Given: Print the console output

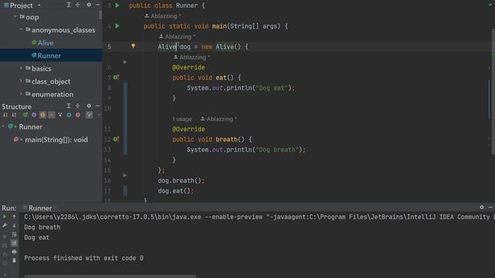Looking at the screenshot, I should point(14,252).
